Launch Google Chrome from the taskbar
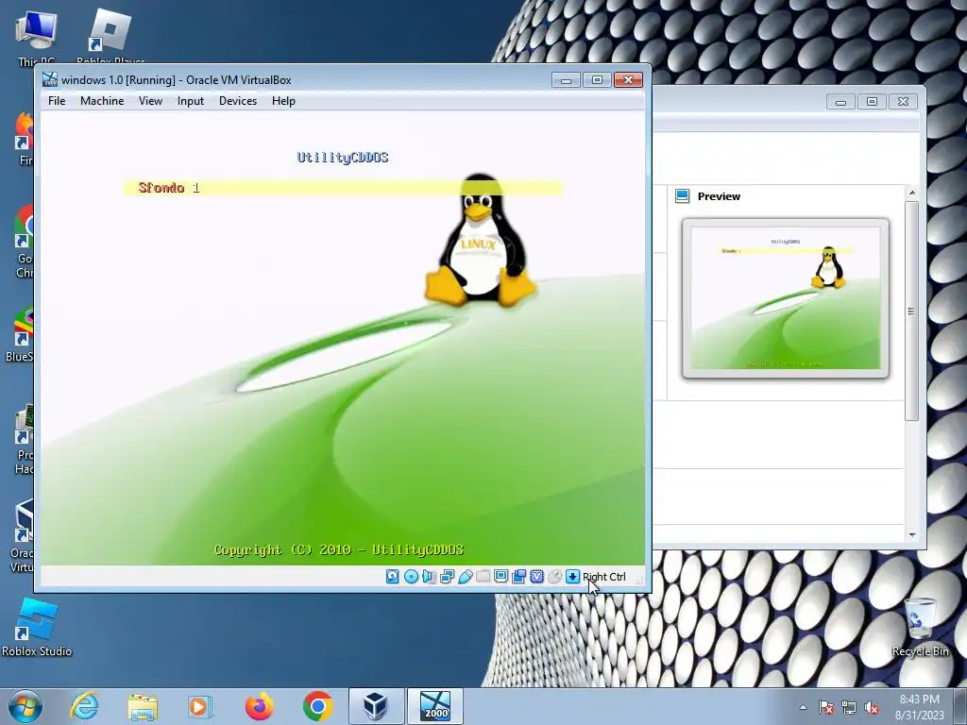967x725 pixels. (317, 706)
